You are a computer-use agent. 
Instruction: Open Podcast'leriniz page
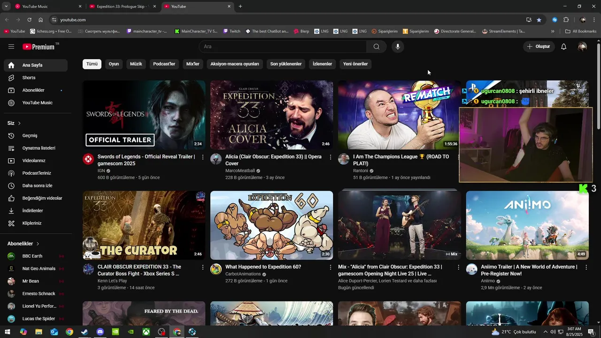(x=36, y=173)
